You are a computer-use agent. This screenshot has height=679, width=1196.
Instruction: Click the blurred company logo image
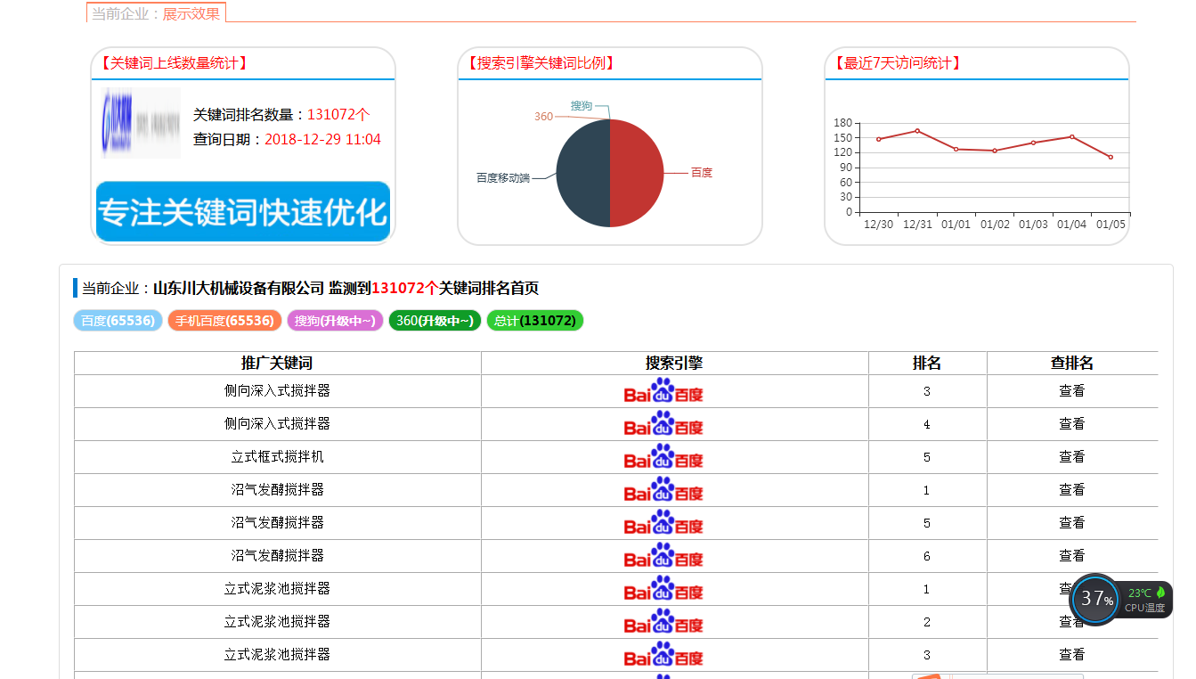(x=142, y=123)
